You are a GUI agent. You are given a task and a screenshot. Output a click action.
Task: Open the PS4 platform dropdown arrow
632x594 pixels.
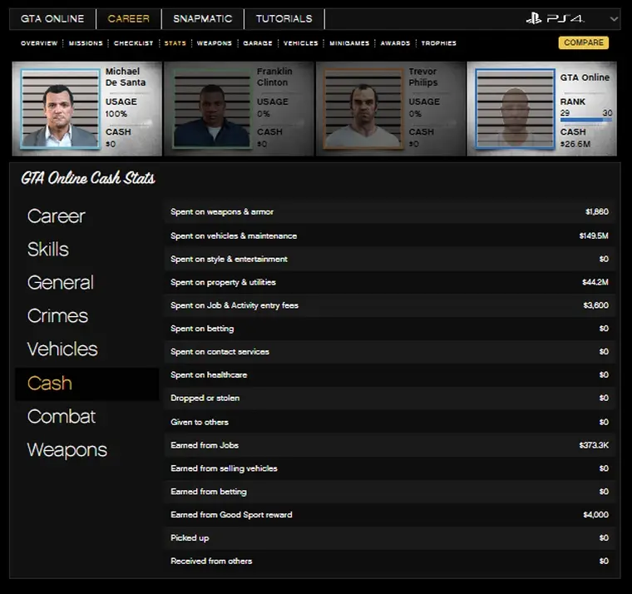pyautogui.click(x=614, y=18)
